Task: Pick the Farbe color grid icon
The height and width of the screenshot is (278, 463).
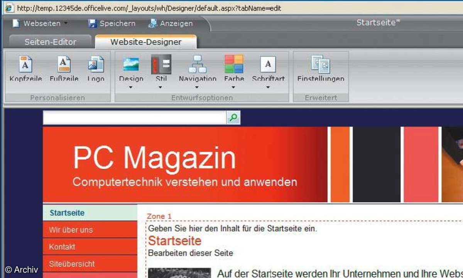Action: [234, 64]
